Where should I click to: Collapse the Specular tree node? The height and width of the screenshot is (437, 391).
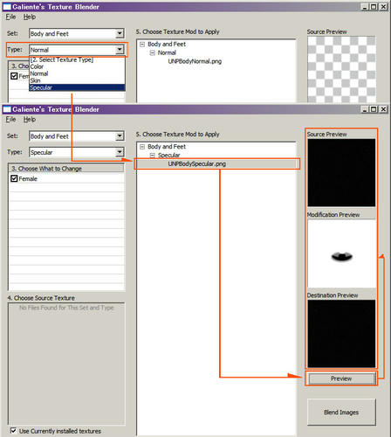(153, 156)
